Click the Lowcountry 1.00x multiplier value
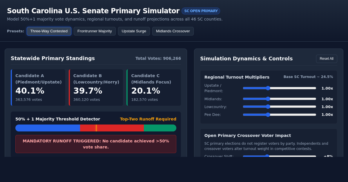Viewport: 348px width, 182px height. [x=327, y=107]
